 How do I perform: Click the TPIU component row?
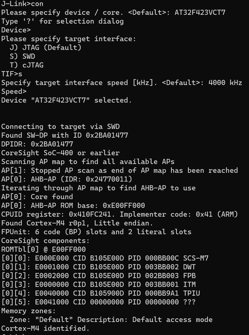tap(101, 293)
